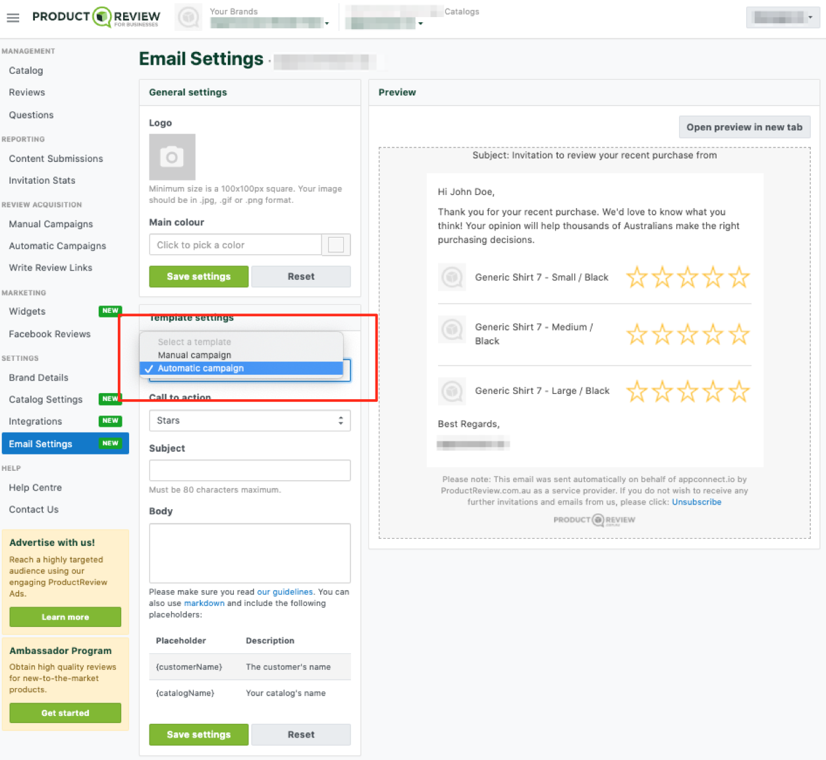
Task: Open Questions in sidebar
Action: (31, 115)
